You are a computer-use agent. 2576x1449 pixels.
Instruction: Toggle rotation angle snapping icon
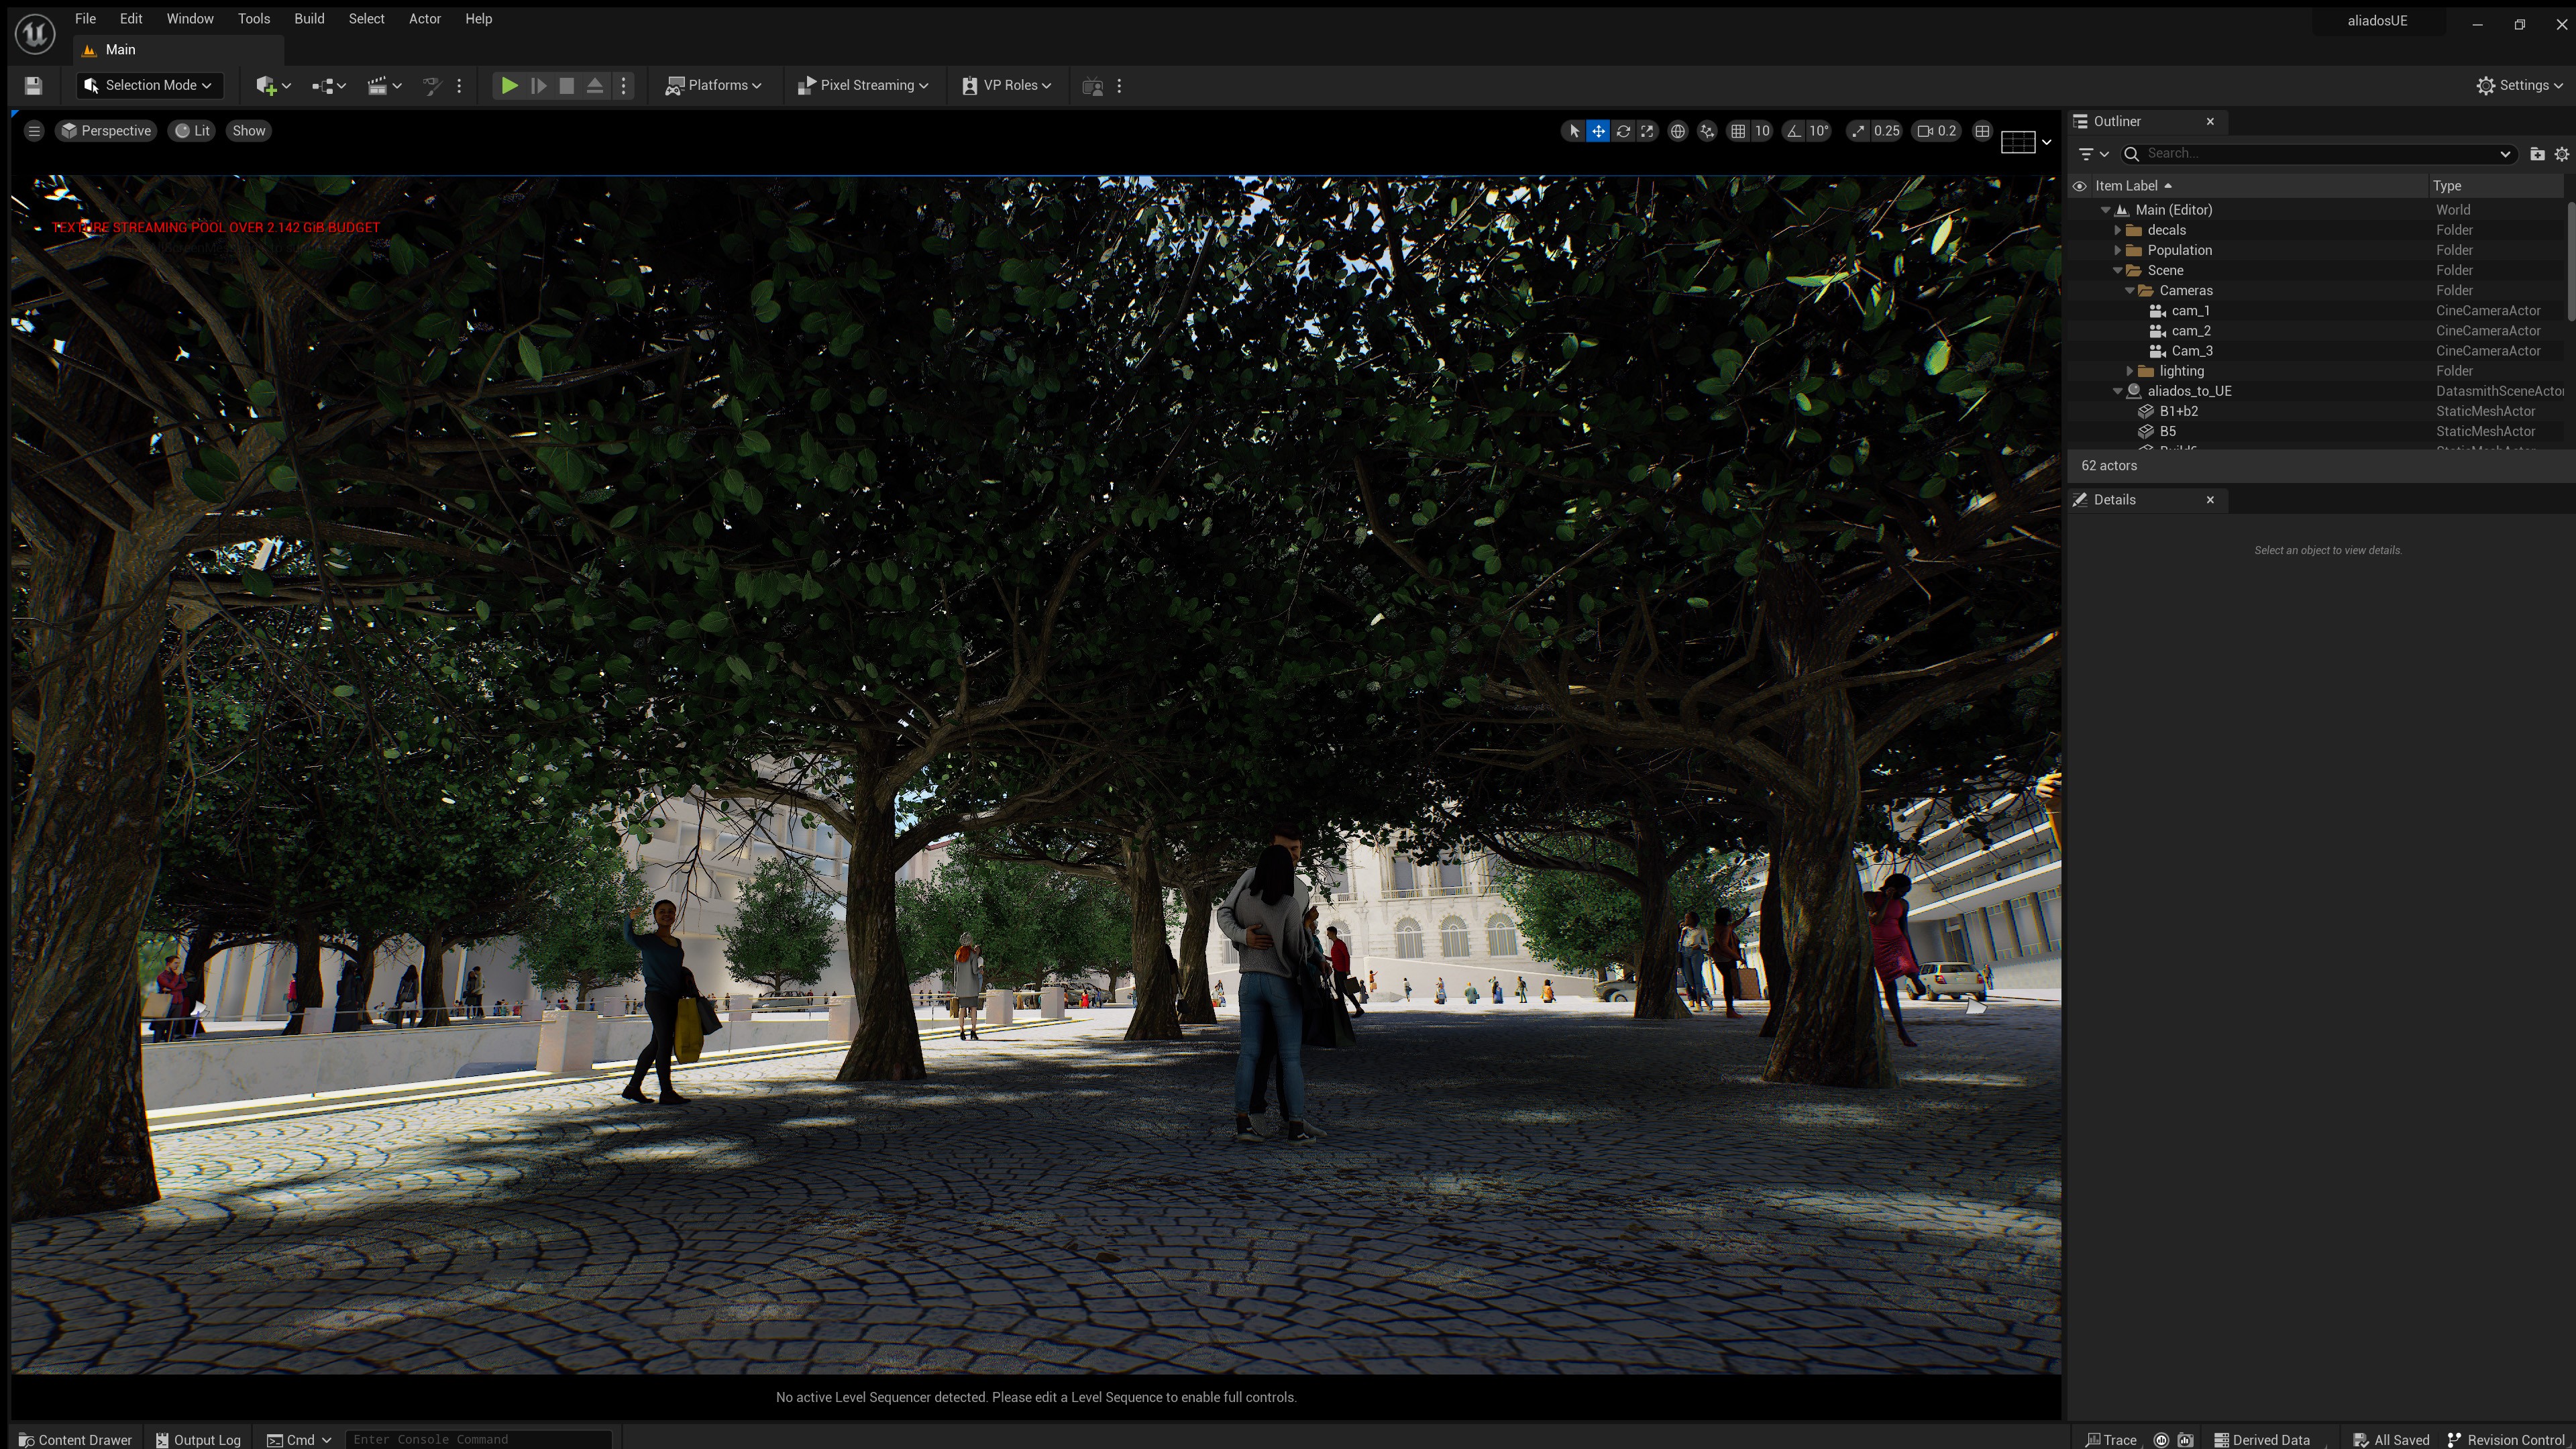1795,131
